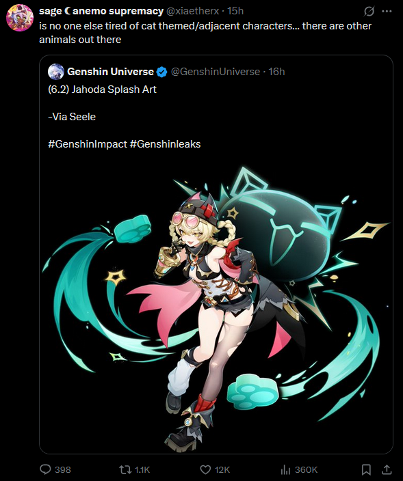Viewport: 403px width, 481px height.
Task: Open the reply icon with 398 comments
Action: coord(46,469)
